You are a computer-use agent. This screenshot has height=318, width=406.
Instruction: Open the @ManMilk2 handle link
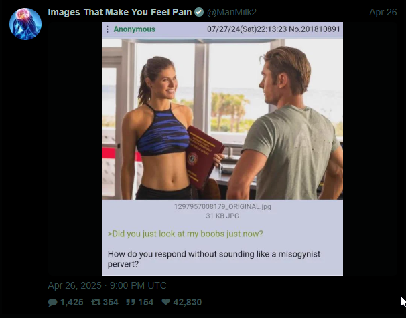(232, 12)
